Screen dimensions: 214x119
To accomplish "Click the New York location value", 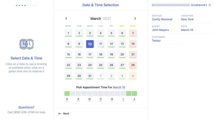I will [x=187, y=19].
